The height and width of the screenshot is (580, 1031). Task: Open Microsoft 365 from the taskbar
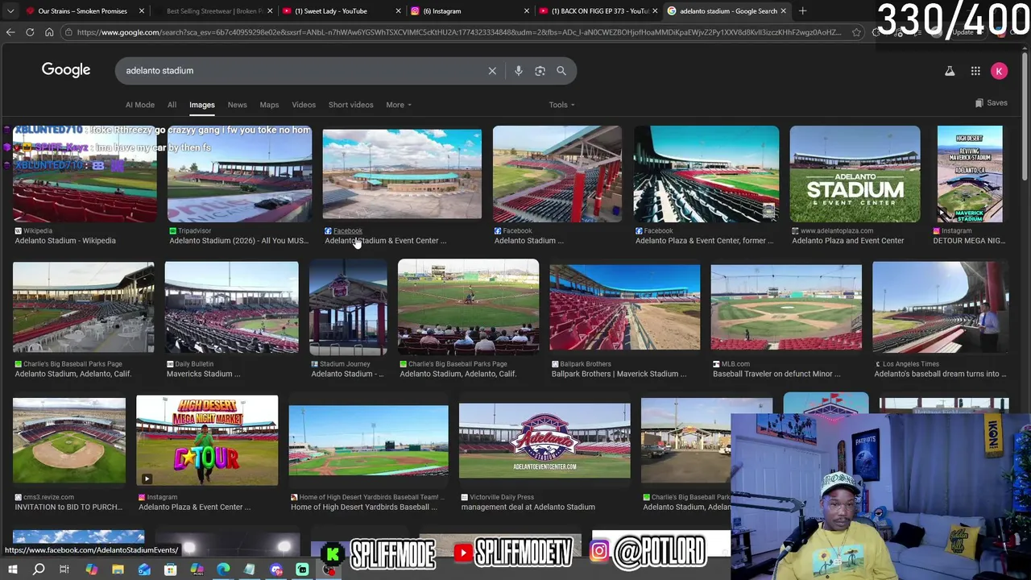[197, 570]
